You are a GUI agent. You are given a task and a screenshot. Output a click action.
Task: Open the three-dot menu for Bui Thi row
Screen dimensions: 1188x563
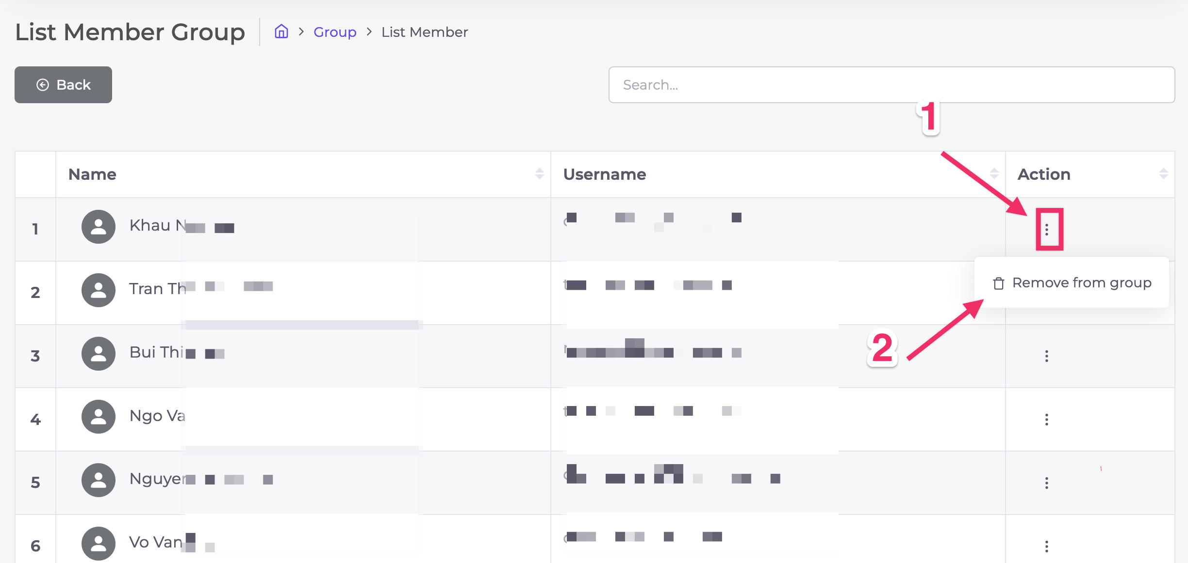tap(1047, 356)
